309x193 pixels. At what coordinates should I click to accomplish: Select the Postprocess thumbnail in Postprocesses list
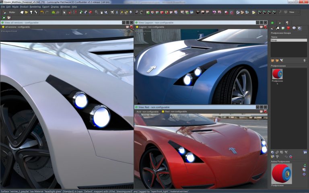coord(277,74)
